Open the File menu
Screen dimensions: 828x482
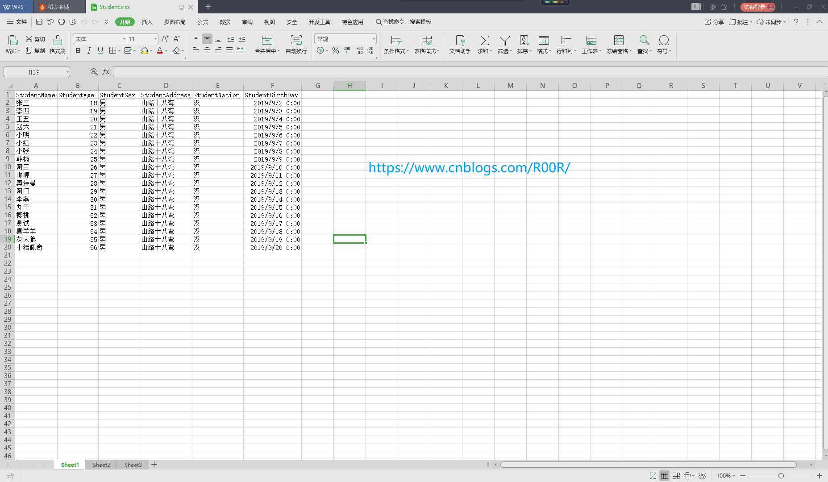[x=17, y=22]
